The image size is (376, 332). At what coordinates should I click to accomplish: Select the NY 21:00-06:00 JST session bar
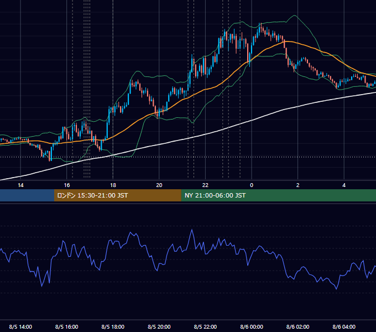278,195
